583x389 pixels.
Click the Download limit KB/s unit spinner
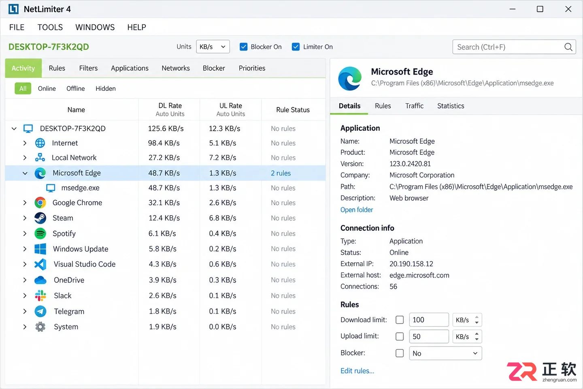[x=467, y=320]
